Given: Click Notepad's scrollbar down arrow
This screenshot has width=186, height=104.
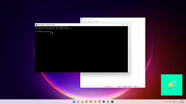Looking at the screenshot, I should pos(144,85).
